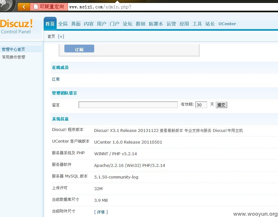Open the 专业支持与服务 link

(198, 131)
